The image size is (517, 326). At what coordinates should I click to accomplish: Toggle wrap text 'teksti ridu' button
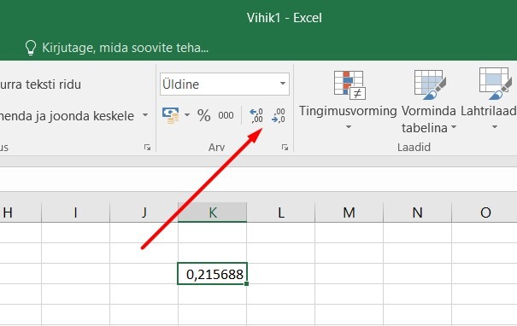coord(40,84)
